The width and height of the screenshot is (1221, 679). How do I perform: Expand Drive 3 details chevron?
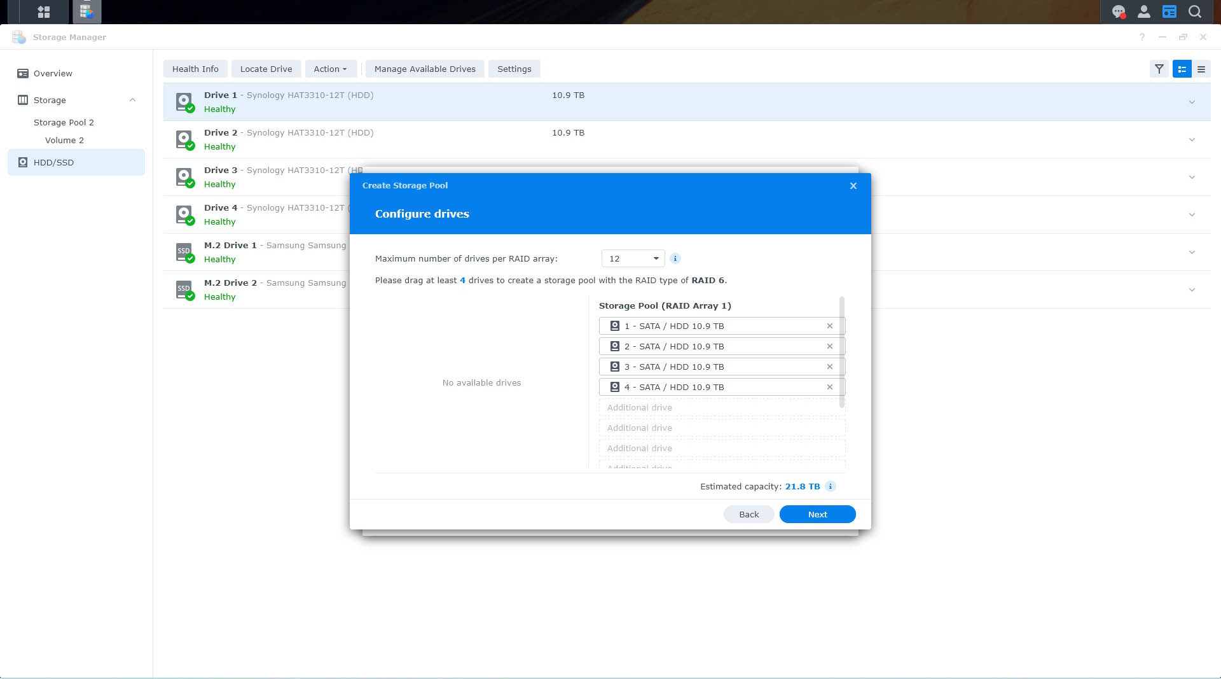1192,177
